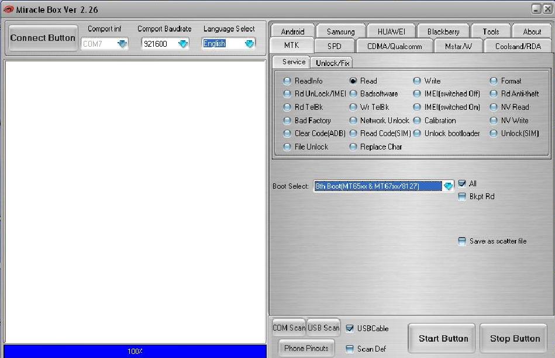Viewport: 555px width, 358px height.
Task: Toggle the USBCable checkbox
Action: pyautogui.click(x=350, y=328)
